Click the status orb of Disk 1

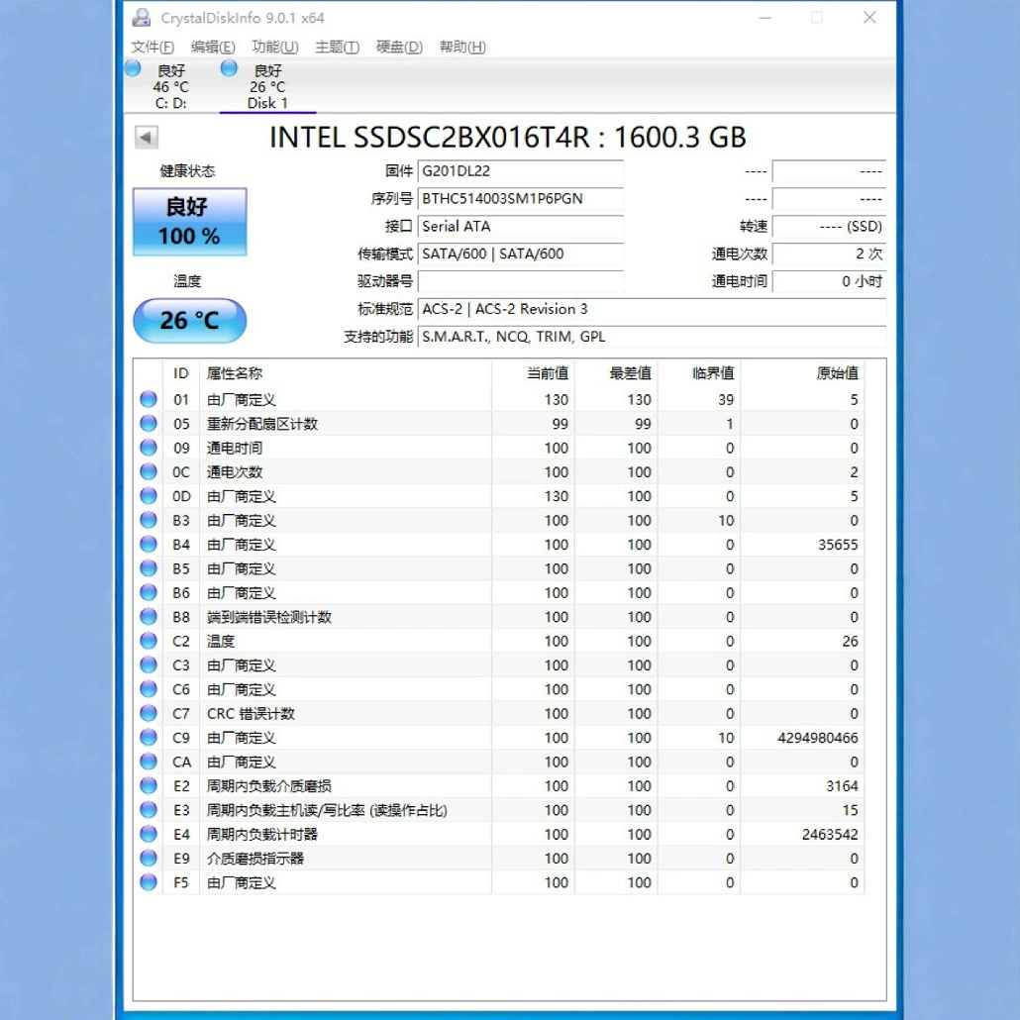229,68
